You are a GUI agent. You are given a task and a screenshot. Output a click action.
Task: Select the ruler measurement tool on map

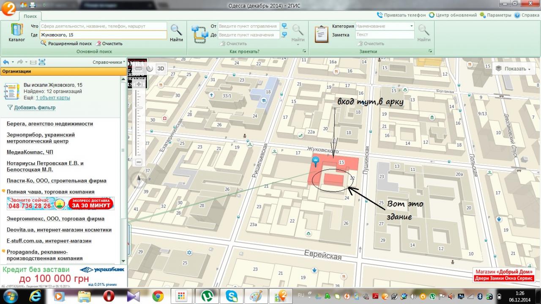click(139, 68)
